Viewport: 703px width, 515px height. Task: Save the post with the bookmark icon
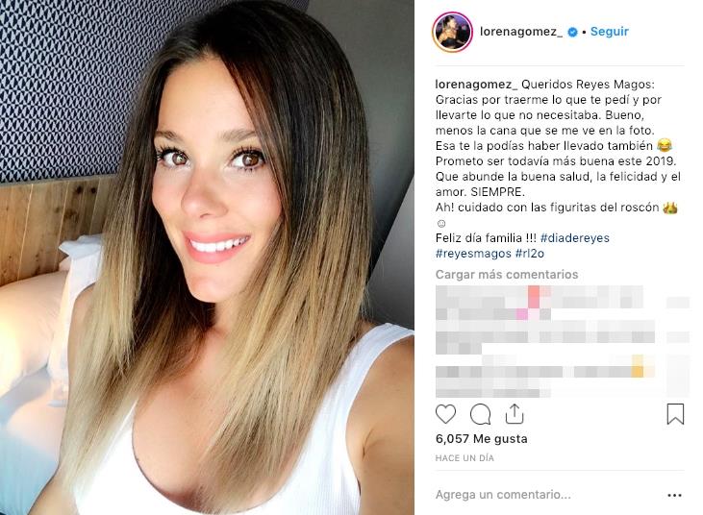coord(675,414)
